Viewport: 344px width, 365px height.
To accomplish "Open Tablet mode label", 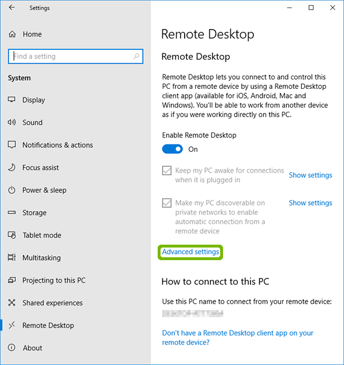I will (42, 235).
